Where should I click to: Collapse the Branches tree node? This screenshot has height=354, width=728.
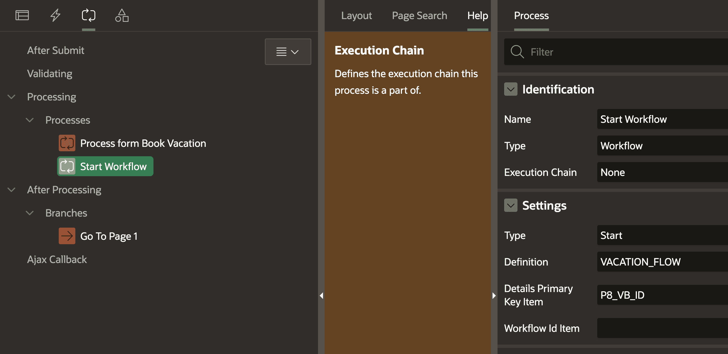[x=30, y=213]
